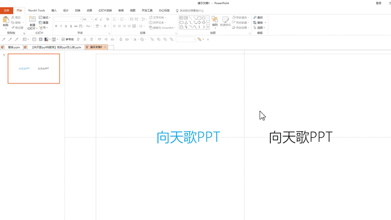Switch to the 替换.pptx document tab
The height and width of the screenshot is (220, 391).
tap(12, 47)
